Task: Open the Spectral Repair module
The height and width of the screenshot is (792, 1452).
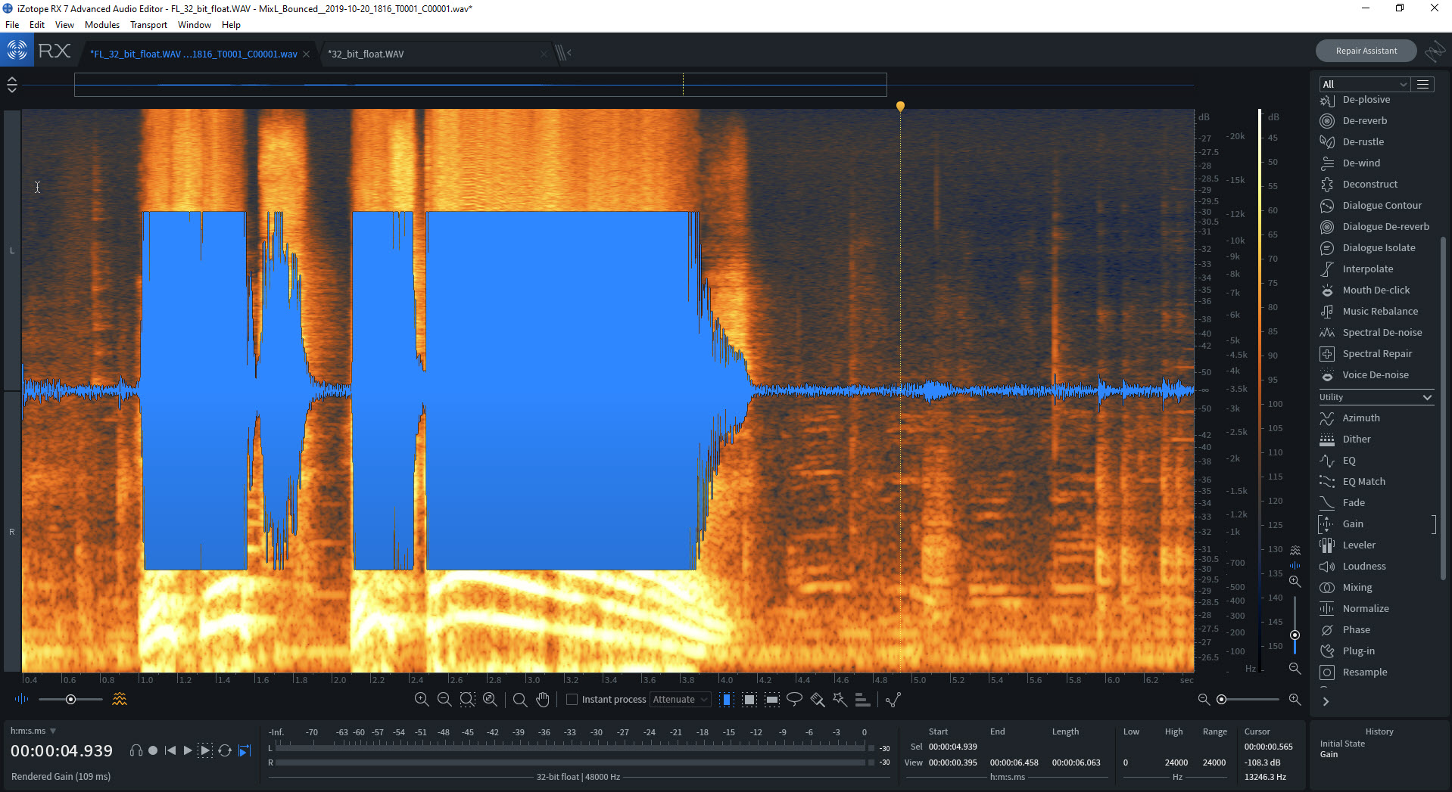Action: 1376,353
